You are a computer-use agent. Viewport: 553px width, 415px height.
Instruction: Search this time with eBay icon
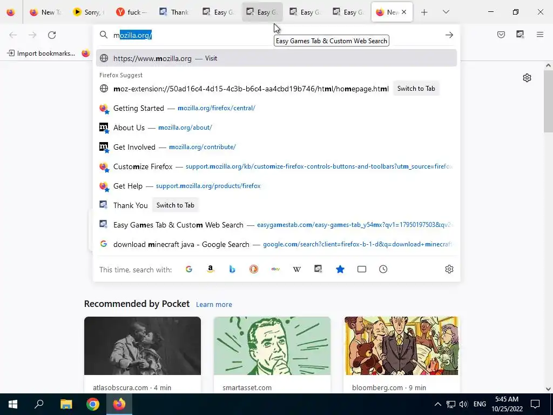click(275, 269)
